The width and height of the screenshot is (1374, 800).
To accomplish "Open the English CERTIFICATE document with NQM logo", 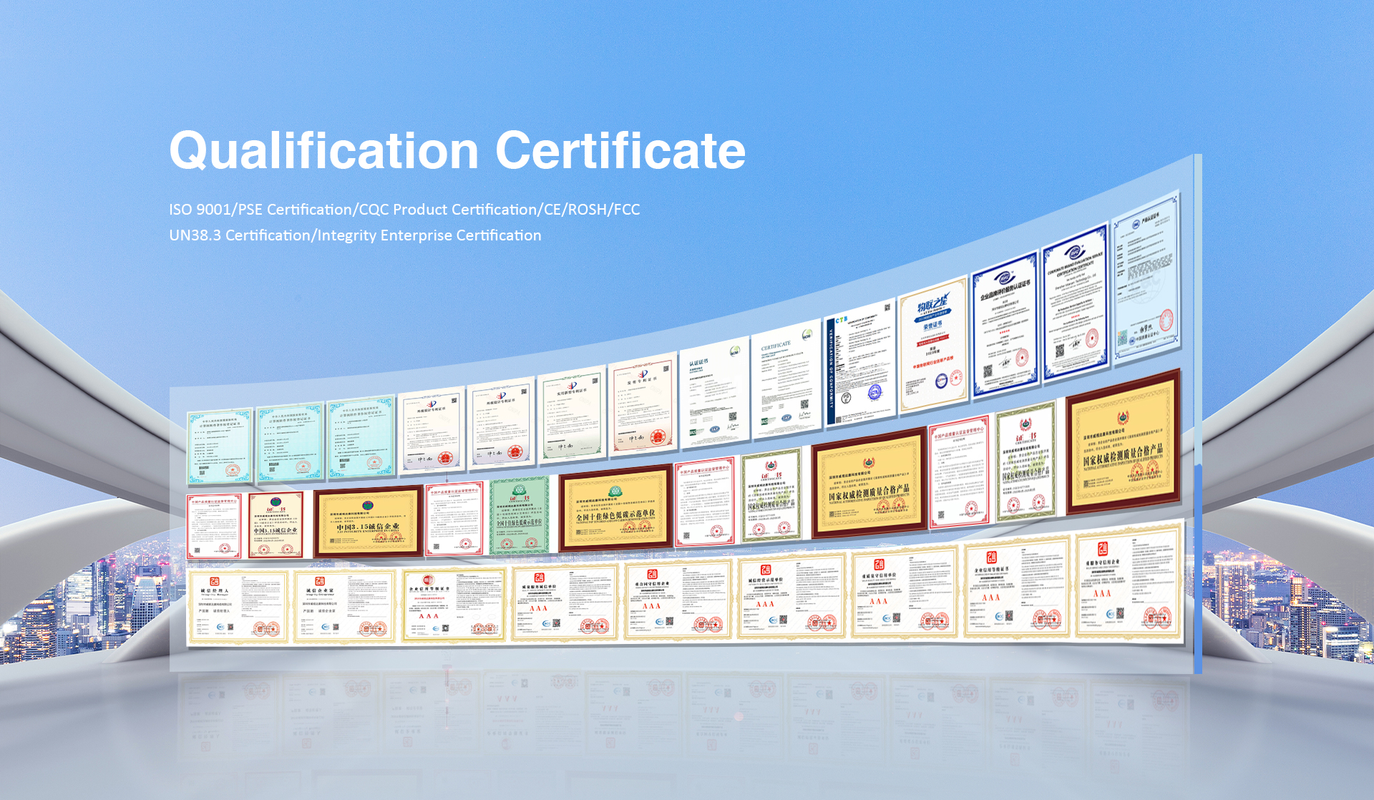I will (x=786, y=379).
